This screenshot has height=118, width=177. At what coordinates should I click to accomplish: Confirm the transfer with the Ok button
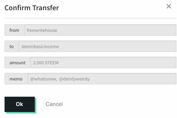(20, 104)
